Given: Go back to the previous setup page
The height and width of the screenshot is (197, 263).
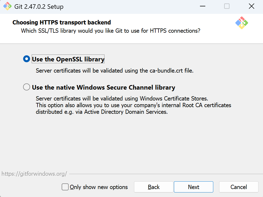Looking at the screenshot, I should (154, 187).
